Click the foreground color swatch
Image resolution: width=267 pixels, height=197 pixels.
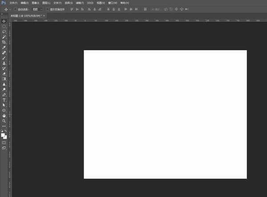tap(3, 135)
